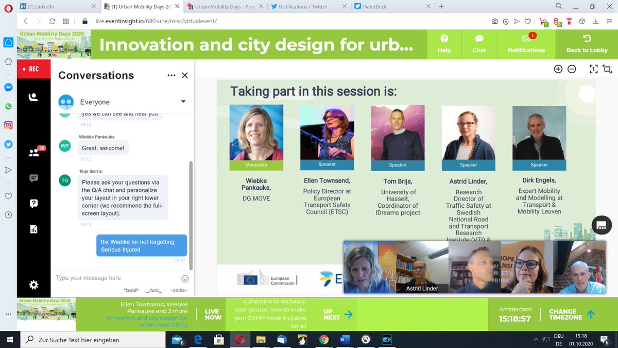This screenshot has width=618, height=348.
Task: Open participants list with 38 badge
Action: point(35,152)
